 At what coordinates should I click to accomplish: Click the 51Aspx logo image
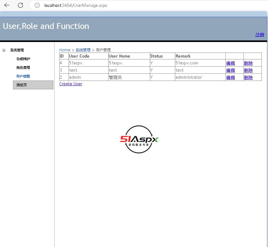(x=139, y=139)
